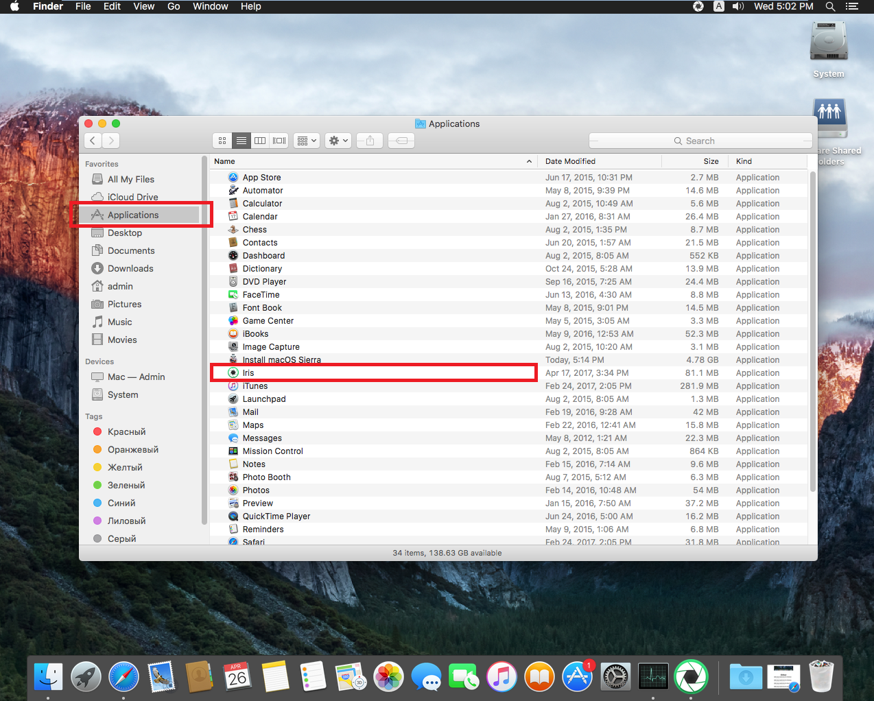Open the Go menu
This screenshot has height=701, width=874.
click(x=174, y=6)
